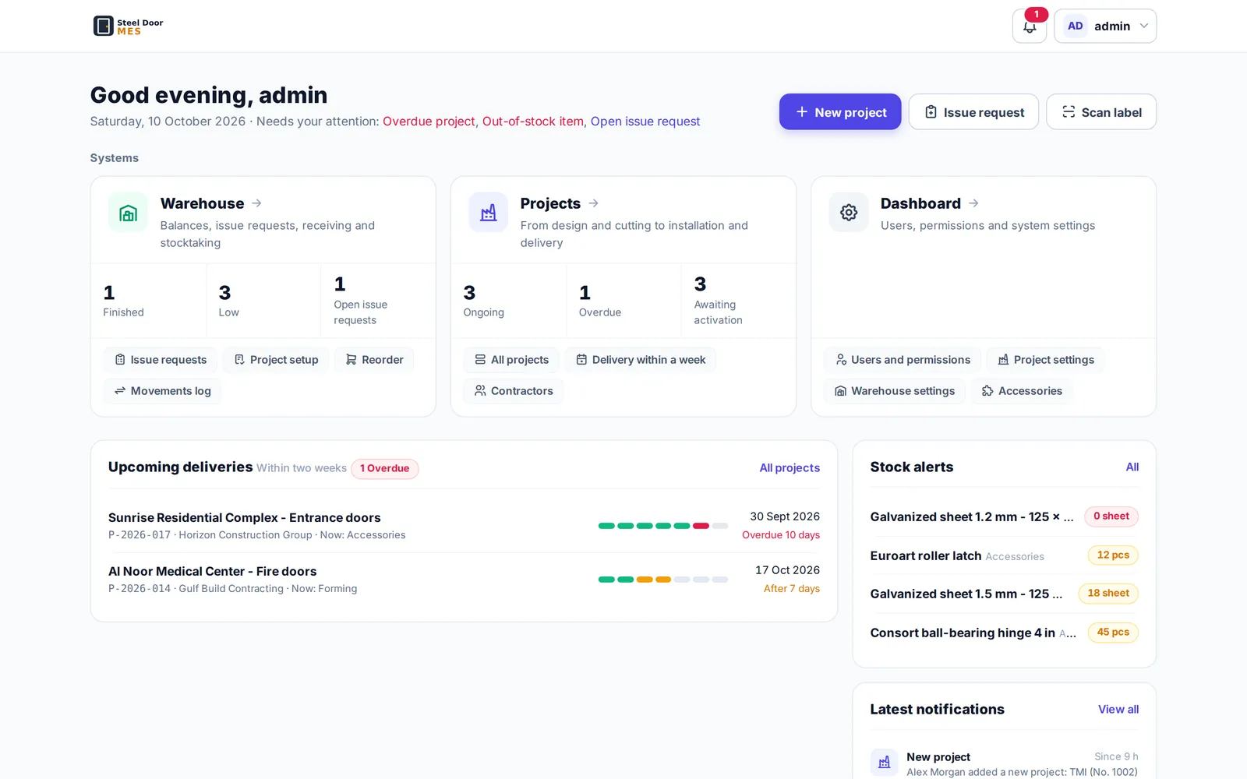This screenshot has width=1247, height=779.
Task: Click View all notifications link
Action: point(1118,710)
